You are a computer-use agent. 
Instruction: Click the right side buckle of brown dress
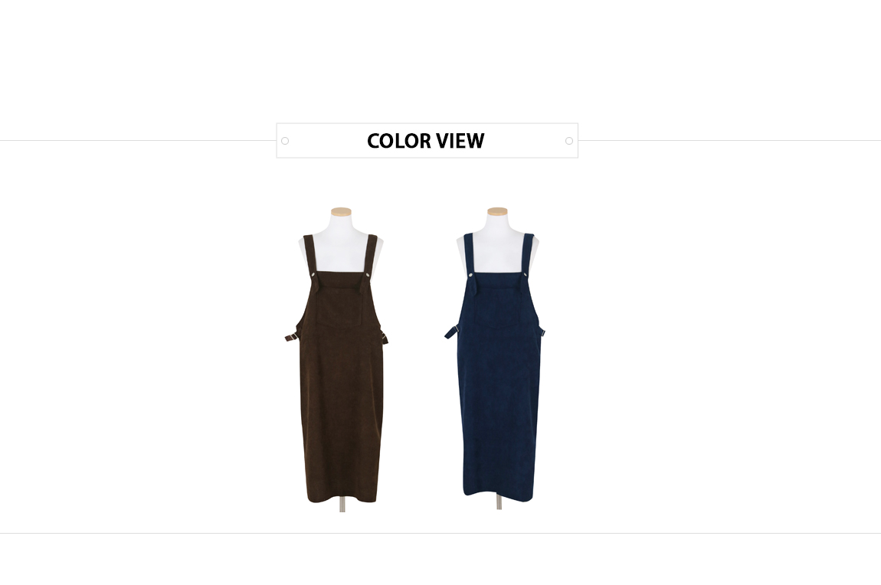tap(385, 336)
